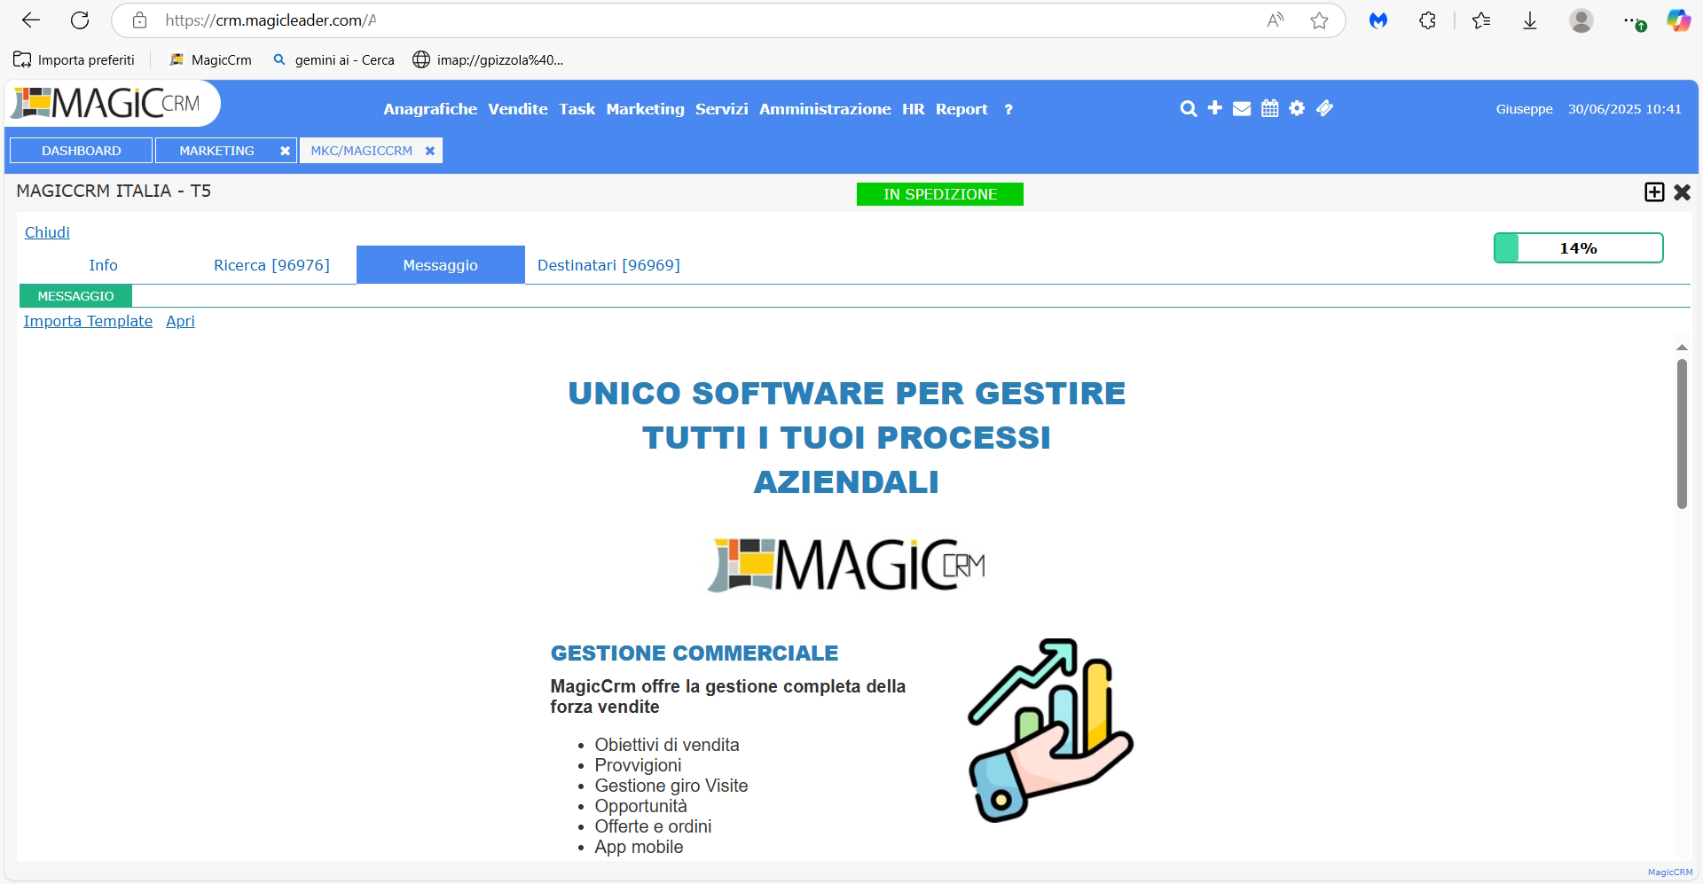
Task: Open imap://gpizzola bookmark
Action: pyautogui.click(x=488, y=59)
